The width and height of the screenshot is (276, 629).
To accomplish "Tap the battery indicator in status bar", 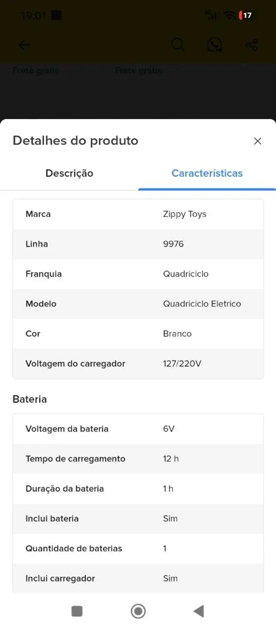I will pos(246,15).
